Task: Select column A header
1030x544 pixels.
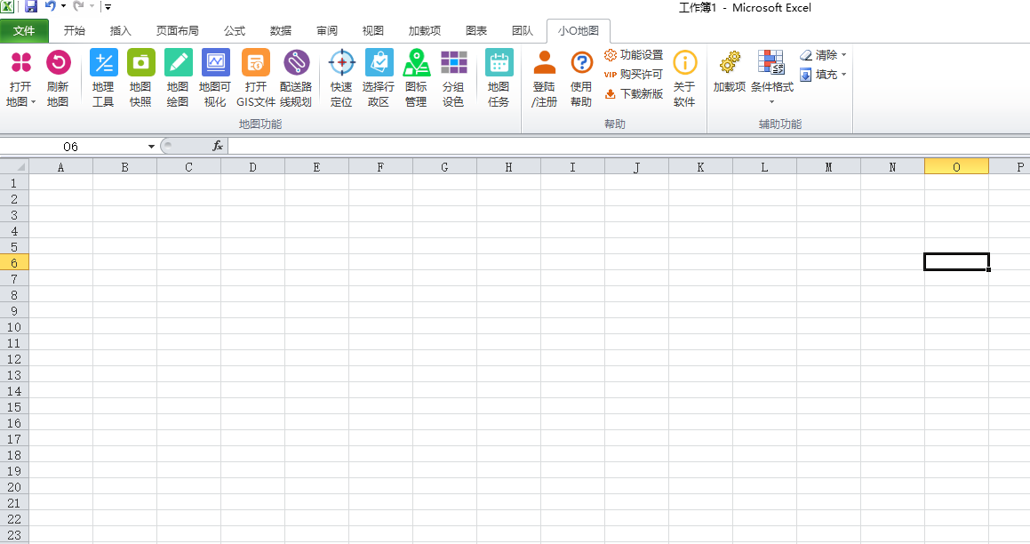Action: [x=61, y=167]
